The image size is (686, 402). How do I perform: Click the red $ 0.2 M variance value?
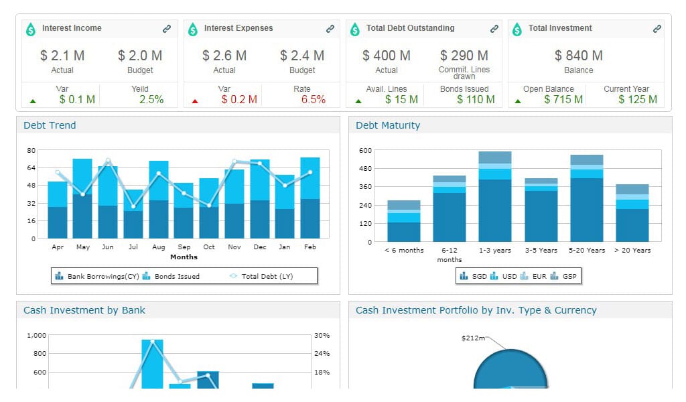point(239,99)
